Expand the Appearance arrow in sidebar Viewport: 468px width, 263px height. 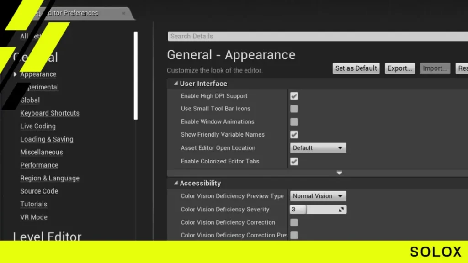click(x=15, y=74)
